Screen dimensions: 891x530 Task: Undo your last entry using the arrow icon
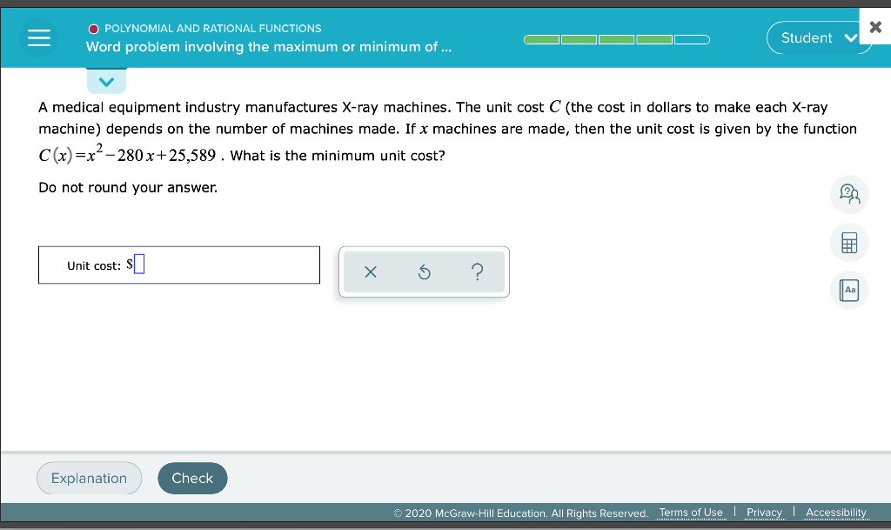[x=424, y=272]
